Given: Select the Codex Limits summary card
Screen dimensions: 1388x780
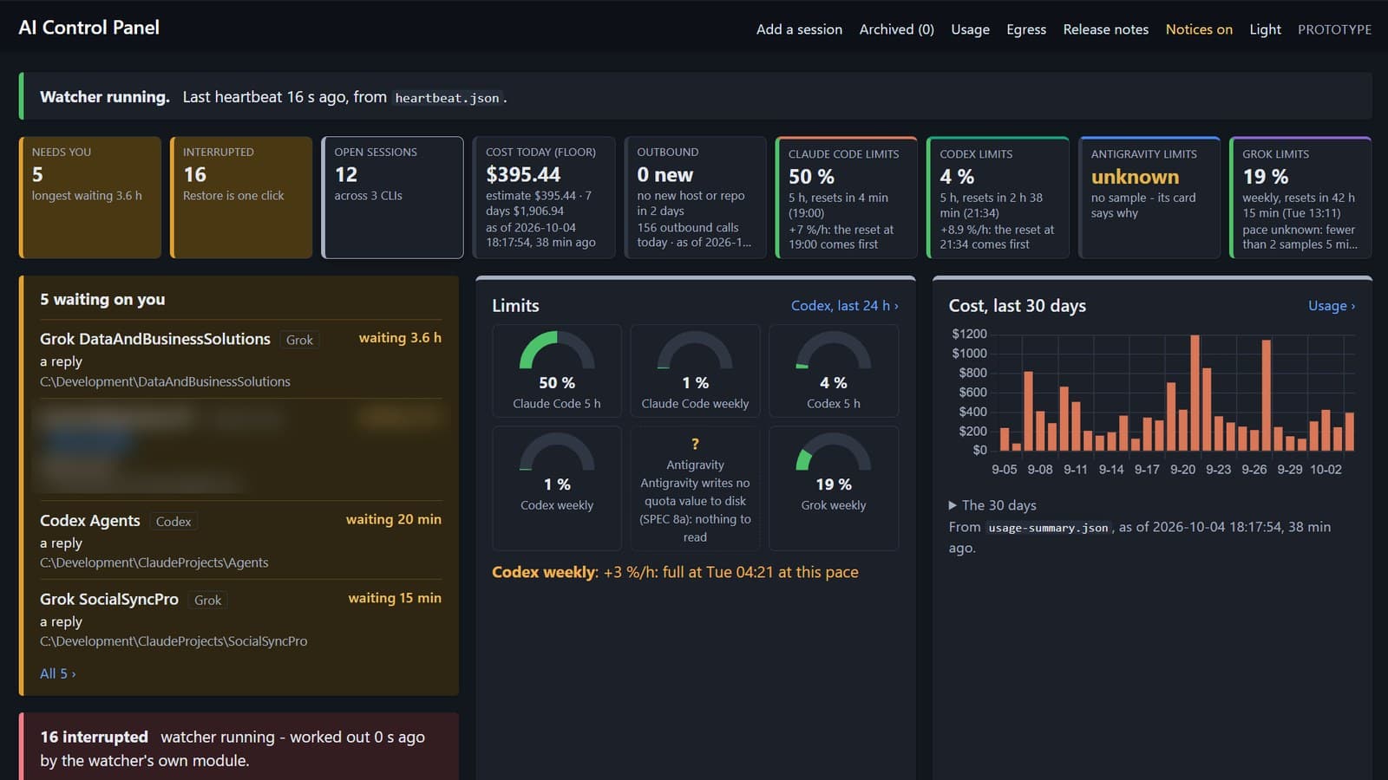Looking at the screenshot, I should pyautogui.click(x=998, y=198).
